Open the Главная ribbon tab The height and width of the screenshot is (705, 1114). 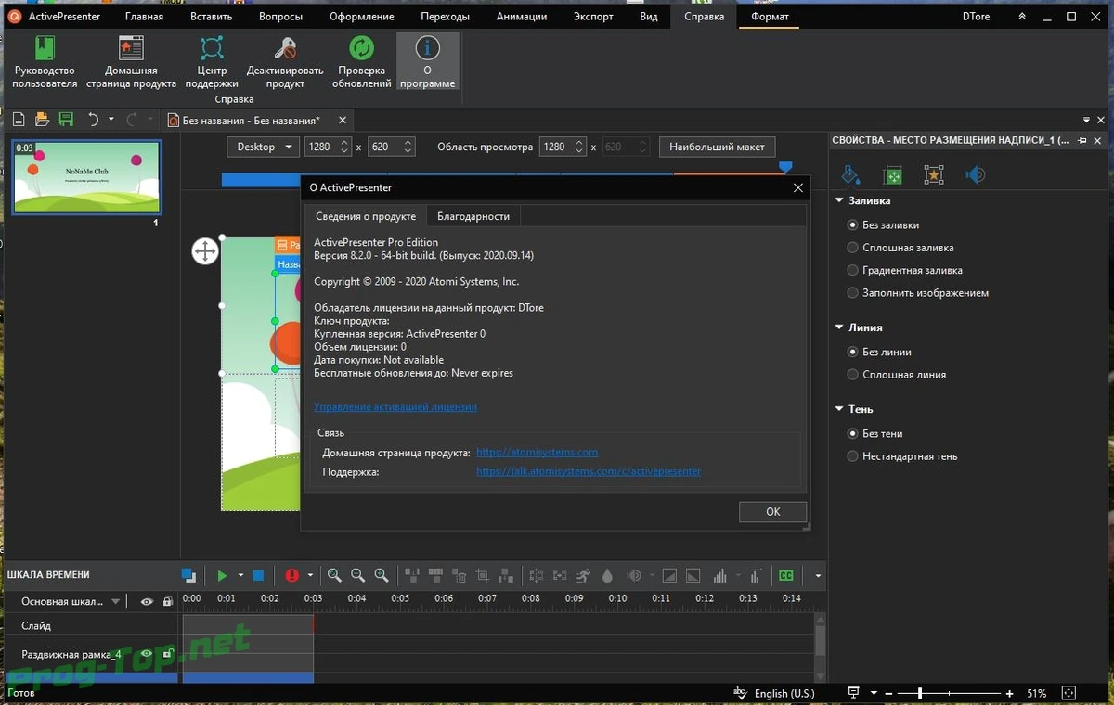click(x=143, y=17)
